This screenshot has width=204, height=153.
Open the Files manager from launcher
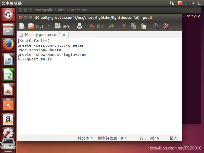(x=8, y=29)
